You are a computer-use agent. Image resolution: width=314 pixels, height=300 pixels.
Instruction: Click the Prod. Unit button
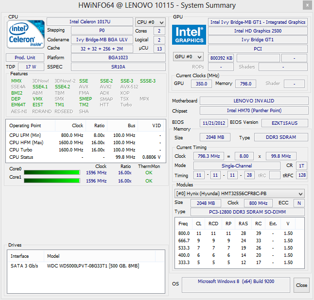[25, 57]
